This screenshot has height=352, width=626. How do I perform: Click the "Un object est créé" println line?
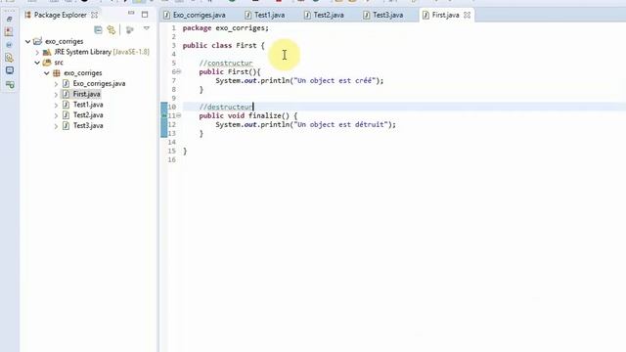pos(299,80)
